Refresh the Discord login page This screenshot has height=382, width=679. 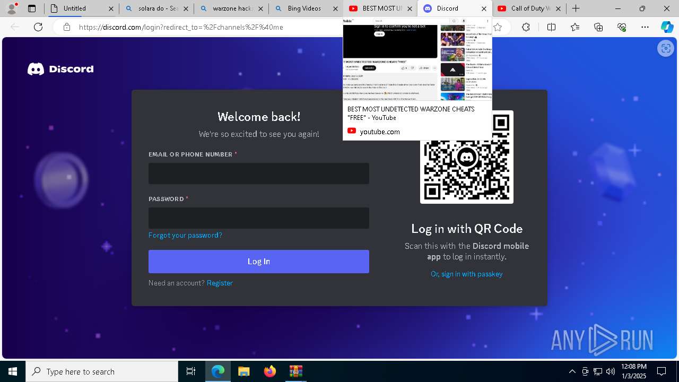point(38,27)
